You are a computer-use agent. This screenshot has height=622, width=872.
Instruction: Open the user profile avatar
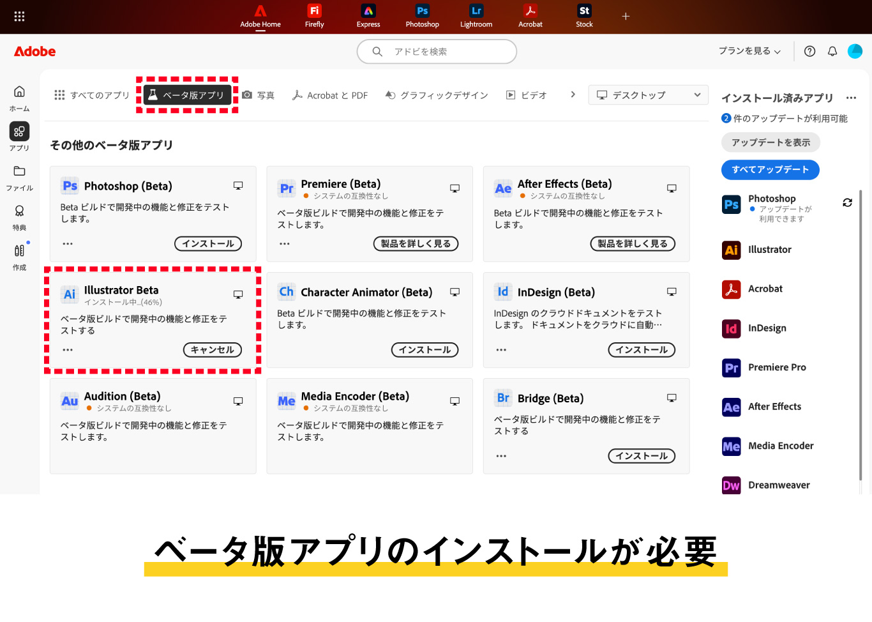click(855, 52)
